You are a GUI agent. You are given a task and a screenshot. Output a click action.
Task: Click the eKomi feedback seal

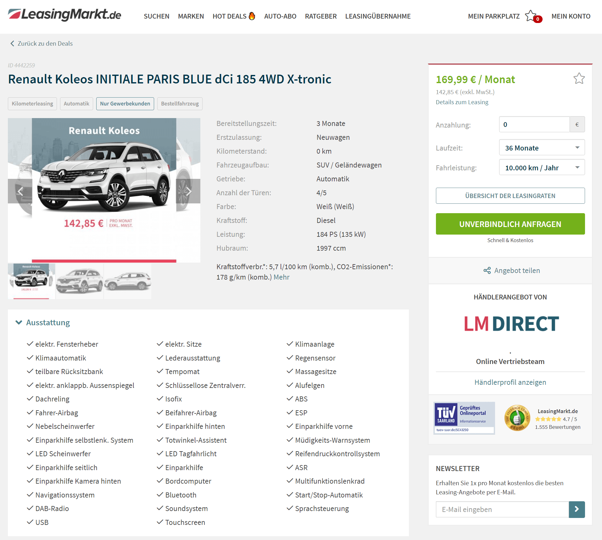point(517,418)
